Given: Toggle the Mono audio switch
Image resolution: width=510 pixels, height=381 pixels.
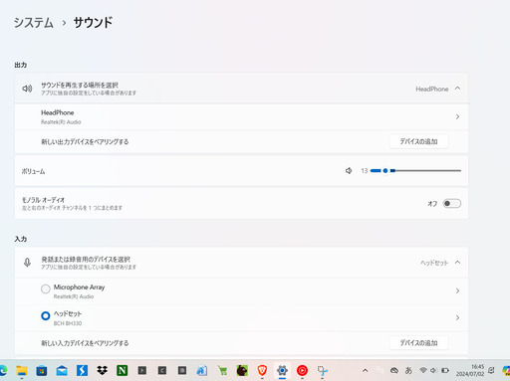Looking at the screenshot, I should pyautogui.click(x=452, y=203).
